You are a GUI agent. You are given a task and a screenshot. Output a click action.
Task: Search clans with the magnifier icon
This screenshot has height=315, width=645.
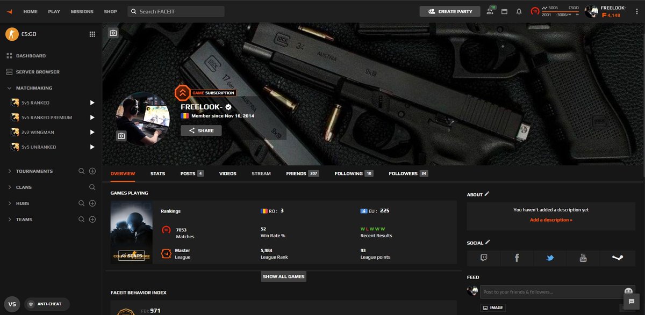(x=92, y=187)
